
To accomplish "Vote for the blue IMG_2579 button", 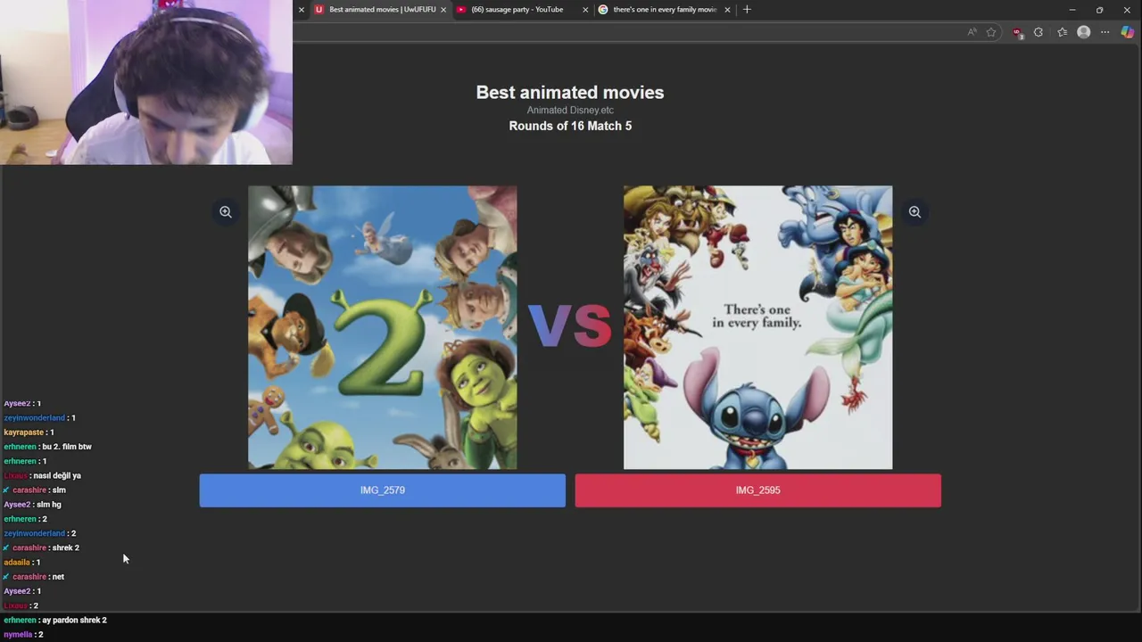I will pyautogui.click(x=382, y=490).
